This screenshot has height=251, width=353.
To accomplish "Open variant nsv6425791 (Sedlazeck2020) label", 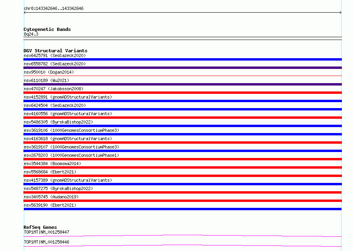I will click(55, 55).
